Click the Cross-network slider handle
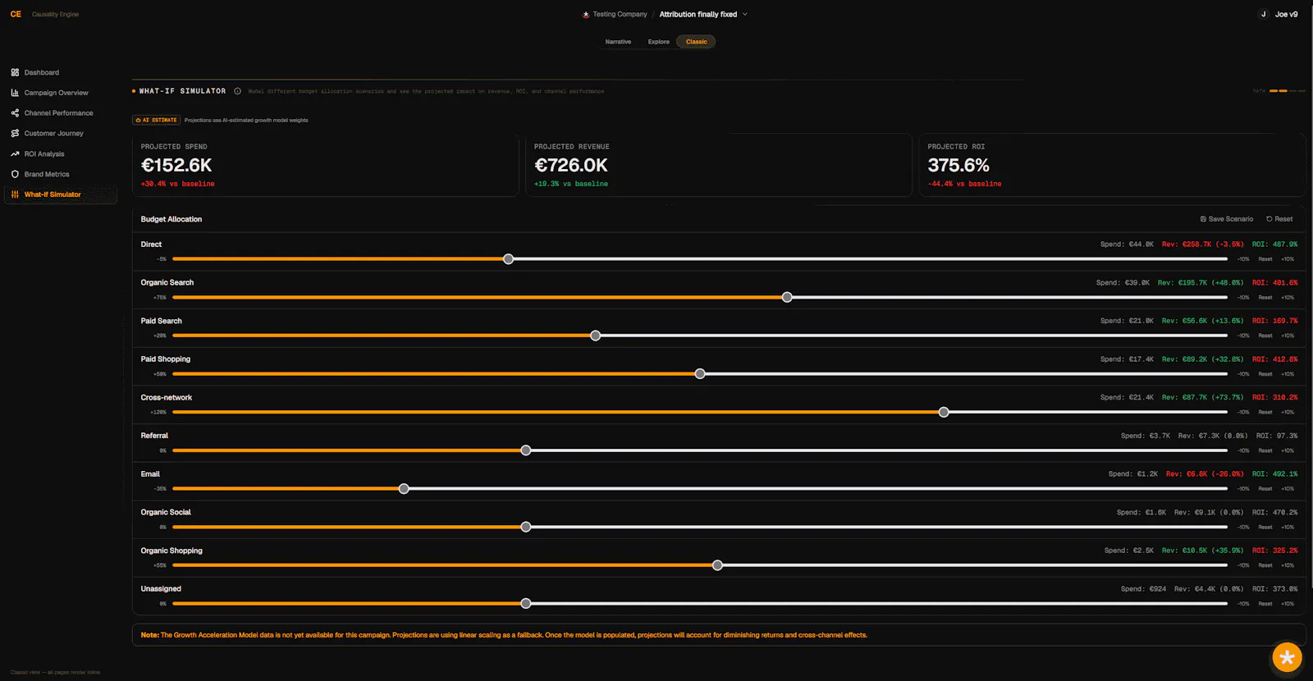This screenshot has width=1313, height=681. point(944,412)
